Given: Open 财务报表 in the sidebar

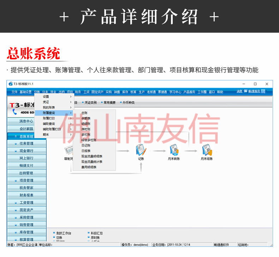Looking at the screenshot, I should point(27,195).
